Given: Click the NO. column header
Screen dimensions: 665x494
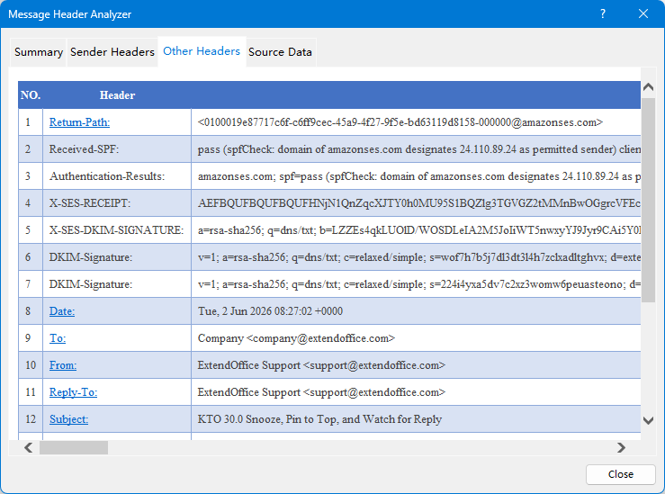Looking at the screenshot, I should [x=31, y=95].
